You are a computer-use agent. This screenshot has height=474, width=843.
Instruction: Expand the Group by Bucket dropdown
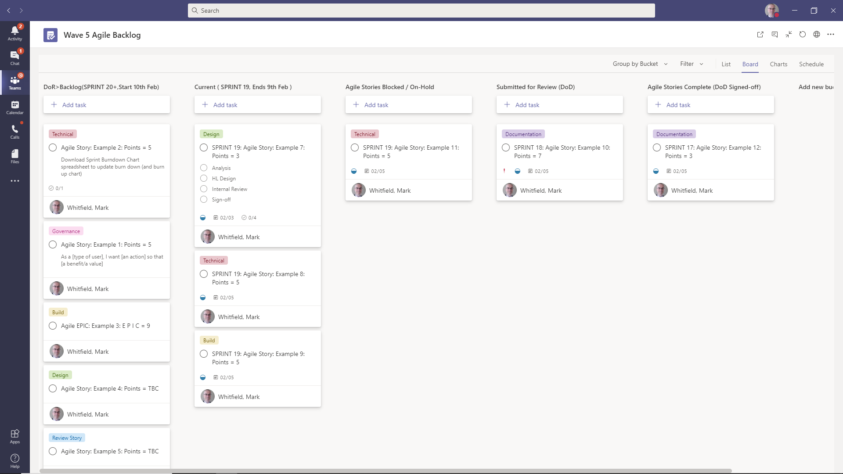pyautogui.click(x=640, y=64)
